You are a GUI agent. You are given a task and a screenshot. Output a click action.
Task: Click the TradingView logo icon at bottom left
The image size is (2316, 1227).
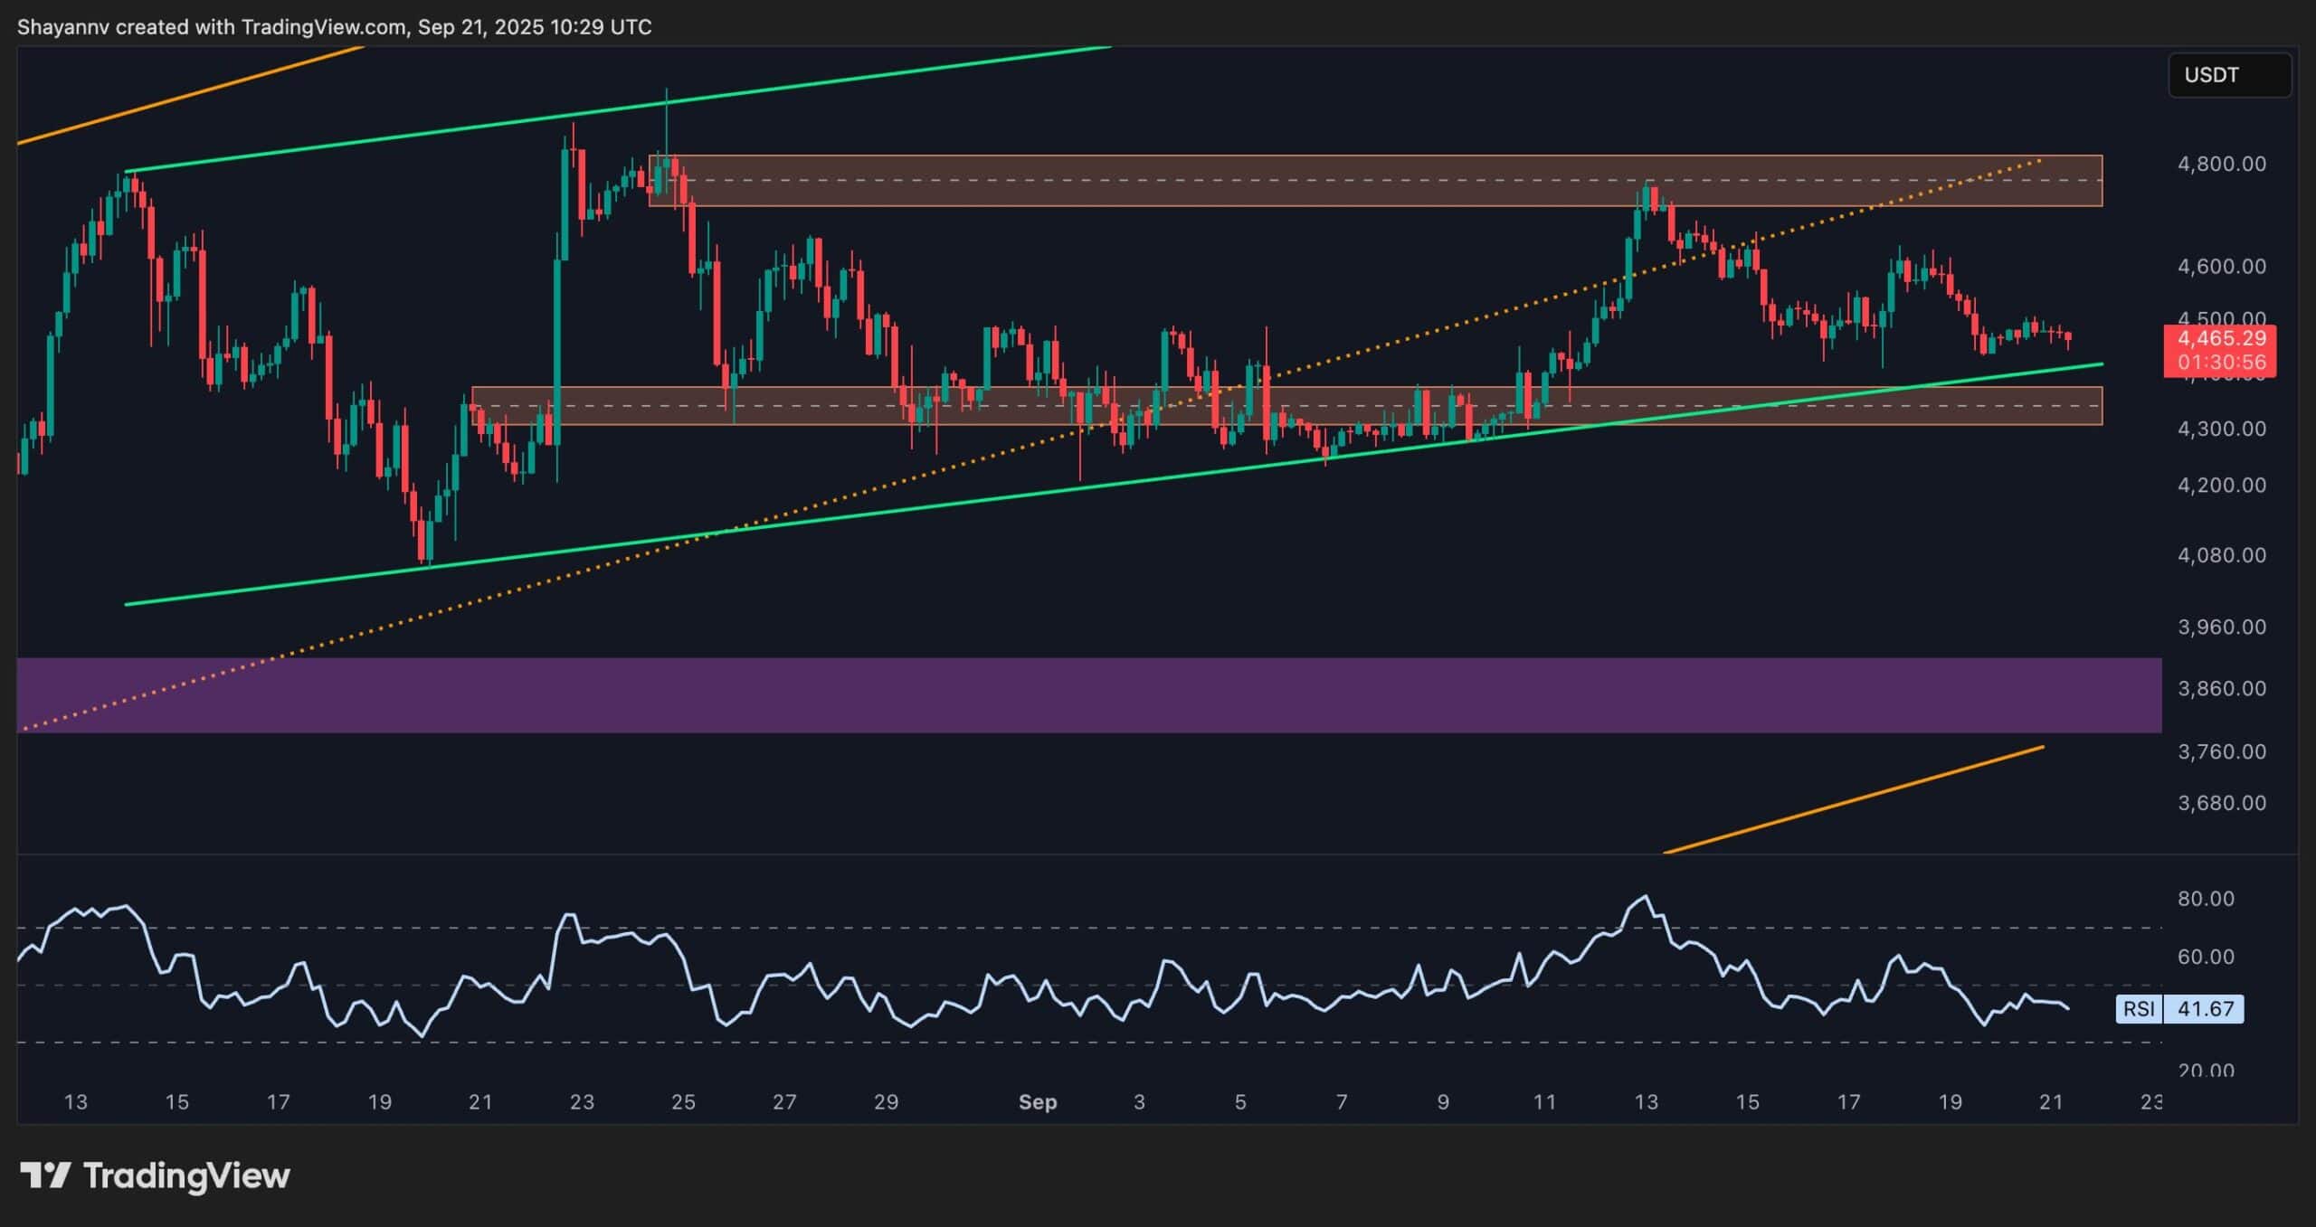45,1175
